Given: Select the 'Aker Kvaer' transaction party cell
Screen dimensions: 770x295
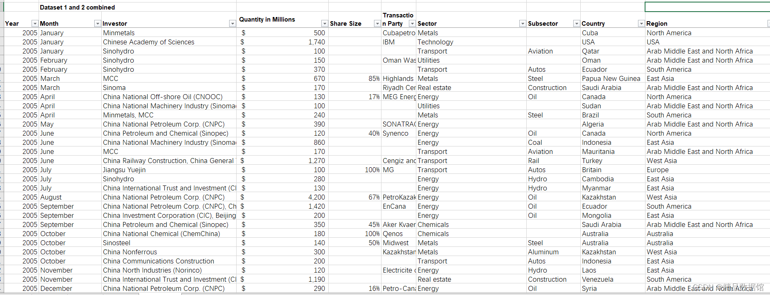Looking at the screenshot, I should pyautogui.click(x=399, y=224).
